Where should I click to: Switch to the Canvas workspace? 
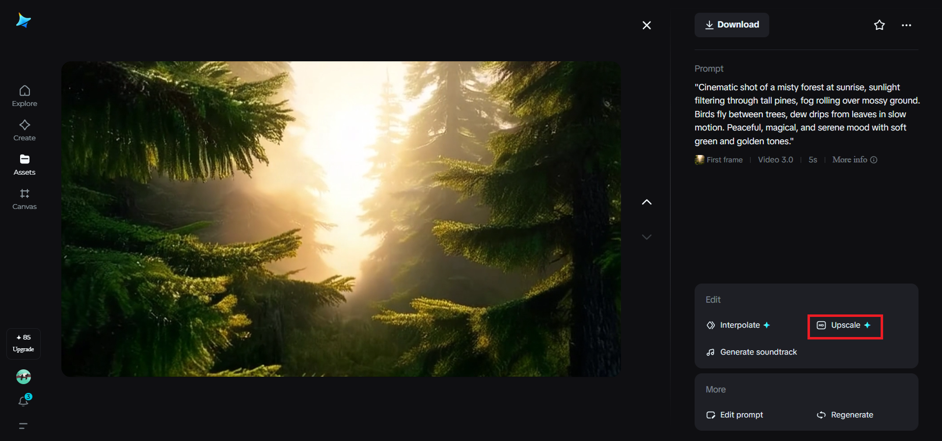[25, 199]
